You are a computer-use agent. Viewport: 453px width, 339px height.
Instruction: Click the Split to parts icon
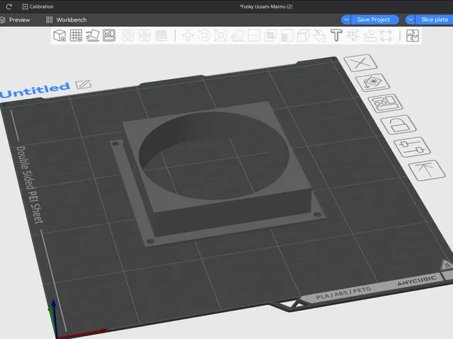(x=144, y=35)
